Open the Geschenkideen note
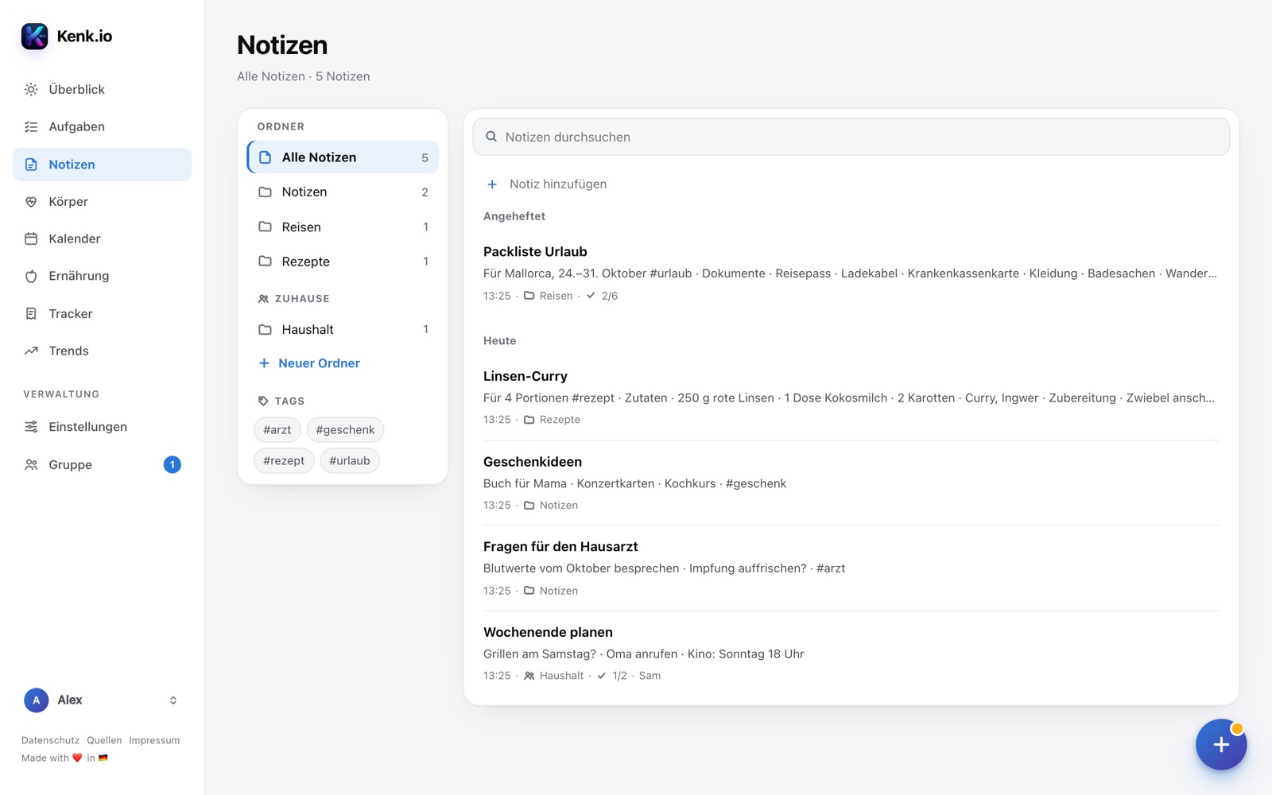 click(851, 483)
